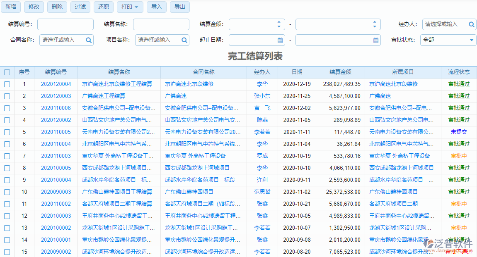Open contract lookup via 合同名称 magnifier icon
Screen dimensions: 477x257
coord(89,40)
